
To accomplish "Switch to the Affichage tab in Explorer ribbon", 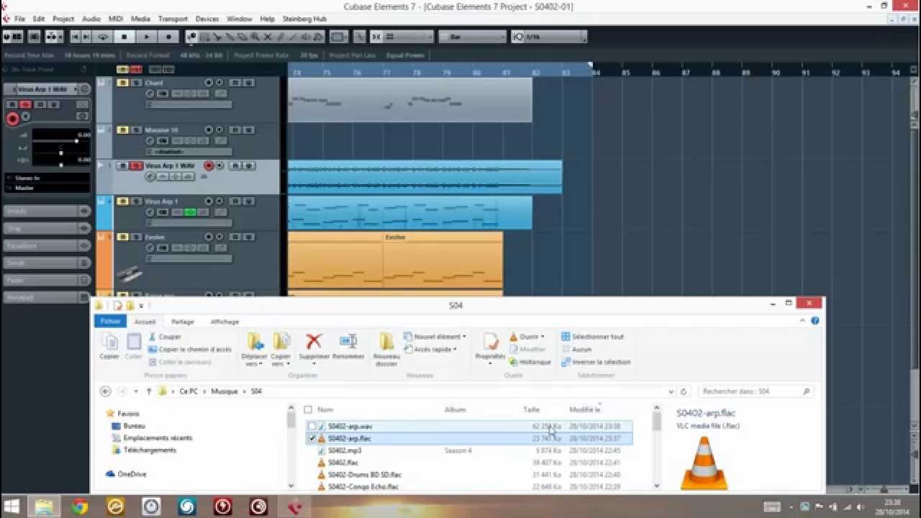I will coord(224,322).
